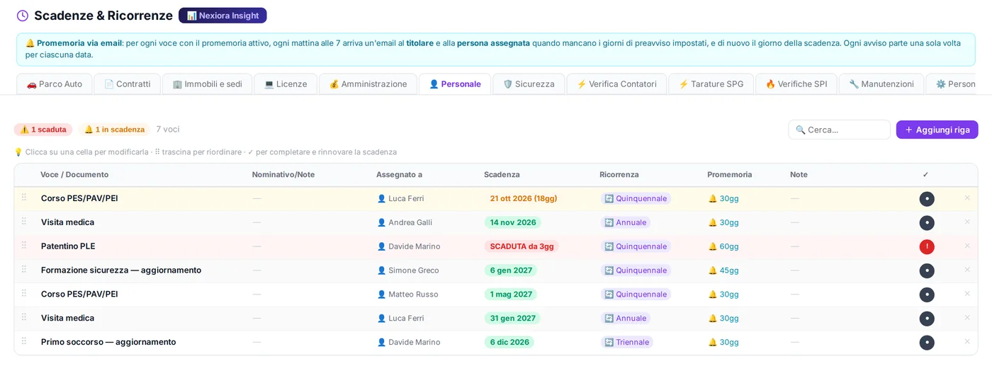Image resolution: width=992 pixels, height=366 pixels.
Task: Change assignee Simone Greco
Action: click(x=408, y=270)
